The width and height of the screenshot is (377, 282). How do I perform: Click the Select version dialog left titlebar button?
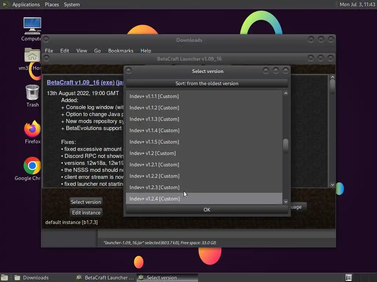[x=128, y=70]
